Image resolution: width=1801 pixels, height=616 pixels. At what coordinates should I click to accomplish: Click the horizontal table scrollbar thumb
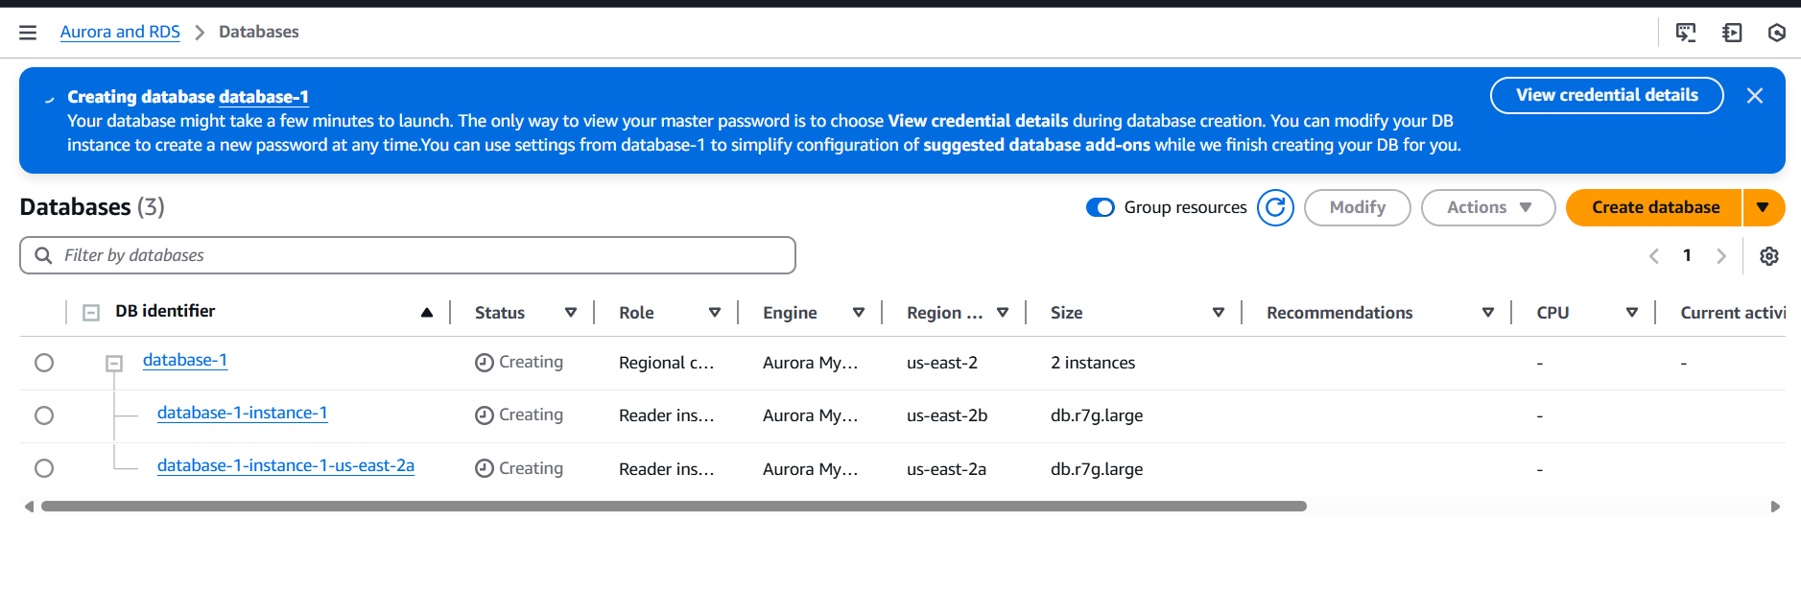pyautogui.click(x=674, y=506)
